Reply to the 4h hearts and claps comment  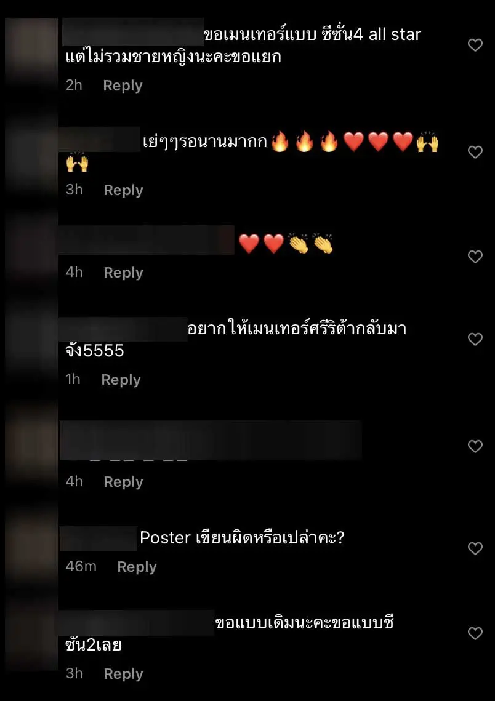click(x=123, y=273)
